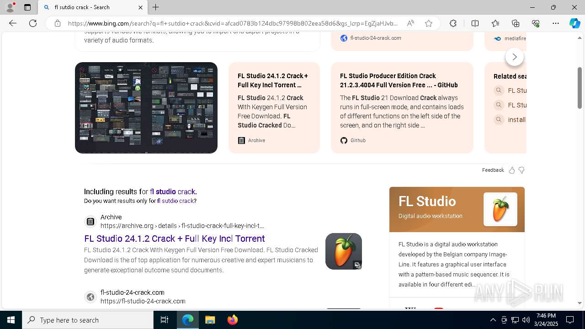Click FL Studio logo in knowledge panel

click(x=500, y=209)
